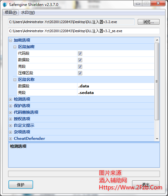Click the output file path field ending _se.exe

pyautogui.click(x=84, y=31)
